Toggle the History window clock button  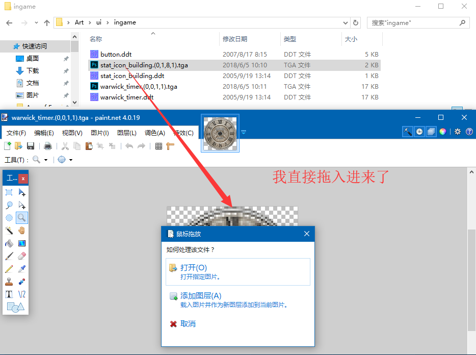tap(419, 132)
